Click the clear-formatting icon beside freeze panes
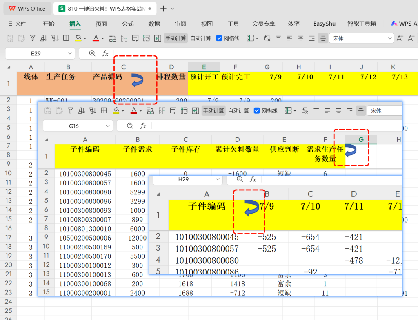 [267, 38]
